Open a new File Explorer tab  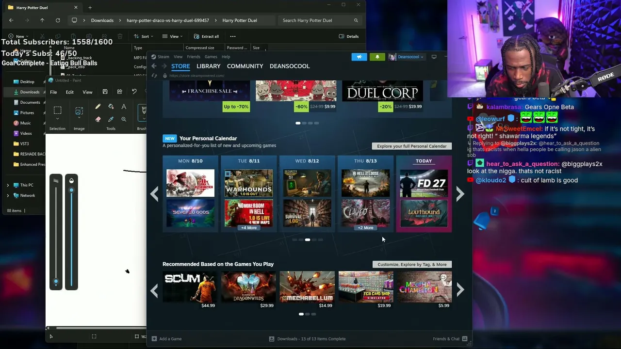coord(90,8)
